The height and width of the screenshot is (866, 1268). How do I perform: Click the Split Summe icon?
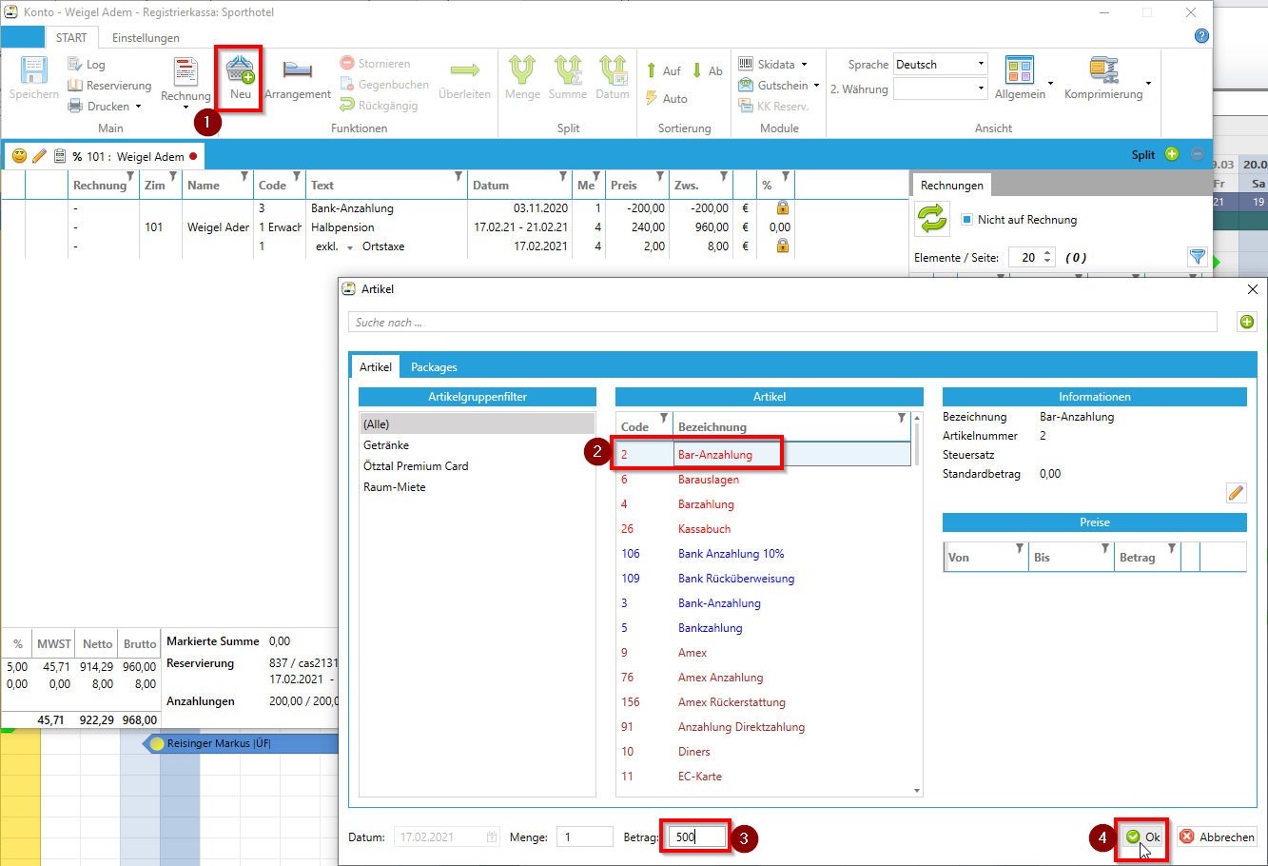point(568,69)
